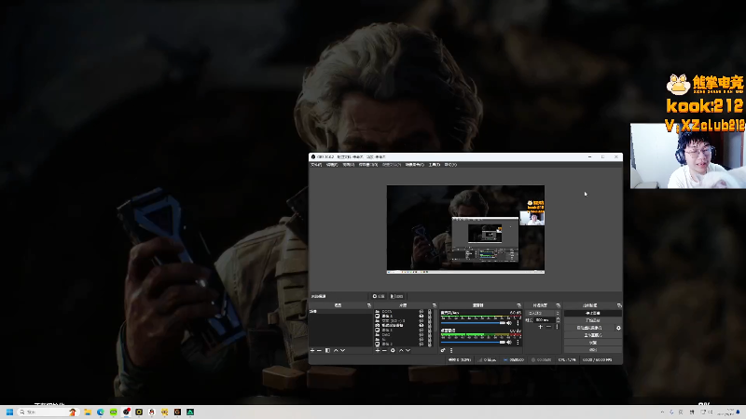Add a new source with the Sources plus icon
The image size is (746, 419).
coord(378,351)
